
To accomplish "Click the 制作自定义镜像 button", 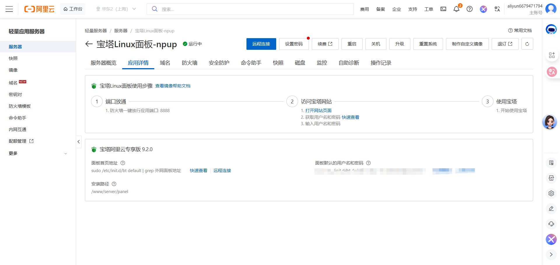I will [467, 44].
